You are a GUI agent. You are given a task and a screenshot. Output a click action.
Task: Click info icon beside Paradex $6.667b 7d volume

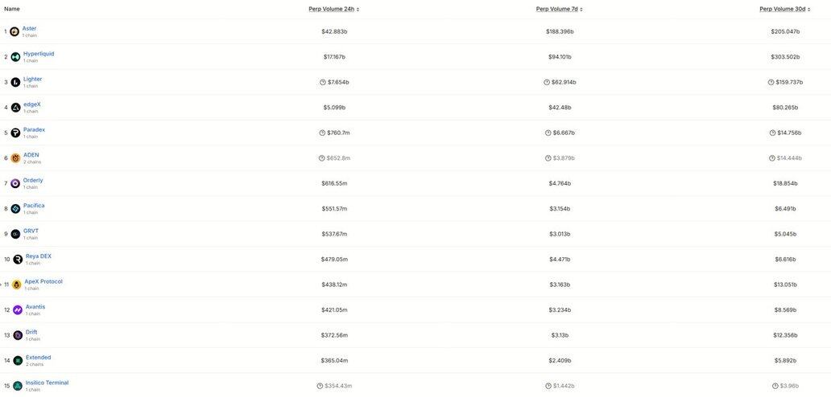point(548,133)
